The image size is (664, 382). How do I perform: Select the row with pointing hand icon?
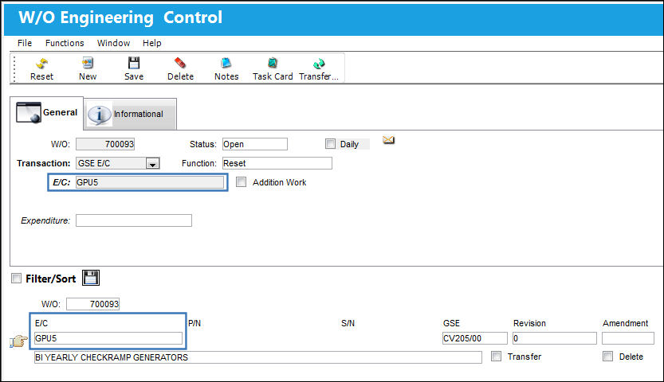(x=18, y=341)
